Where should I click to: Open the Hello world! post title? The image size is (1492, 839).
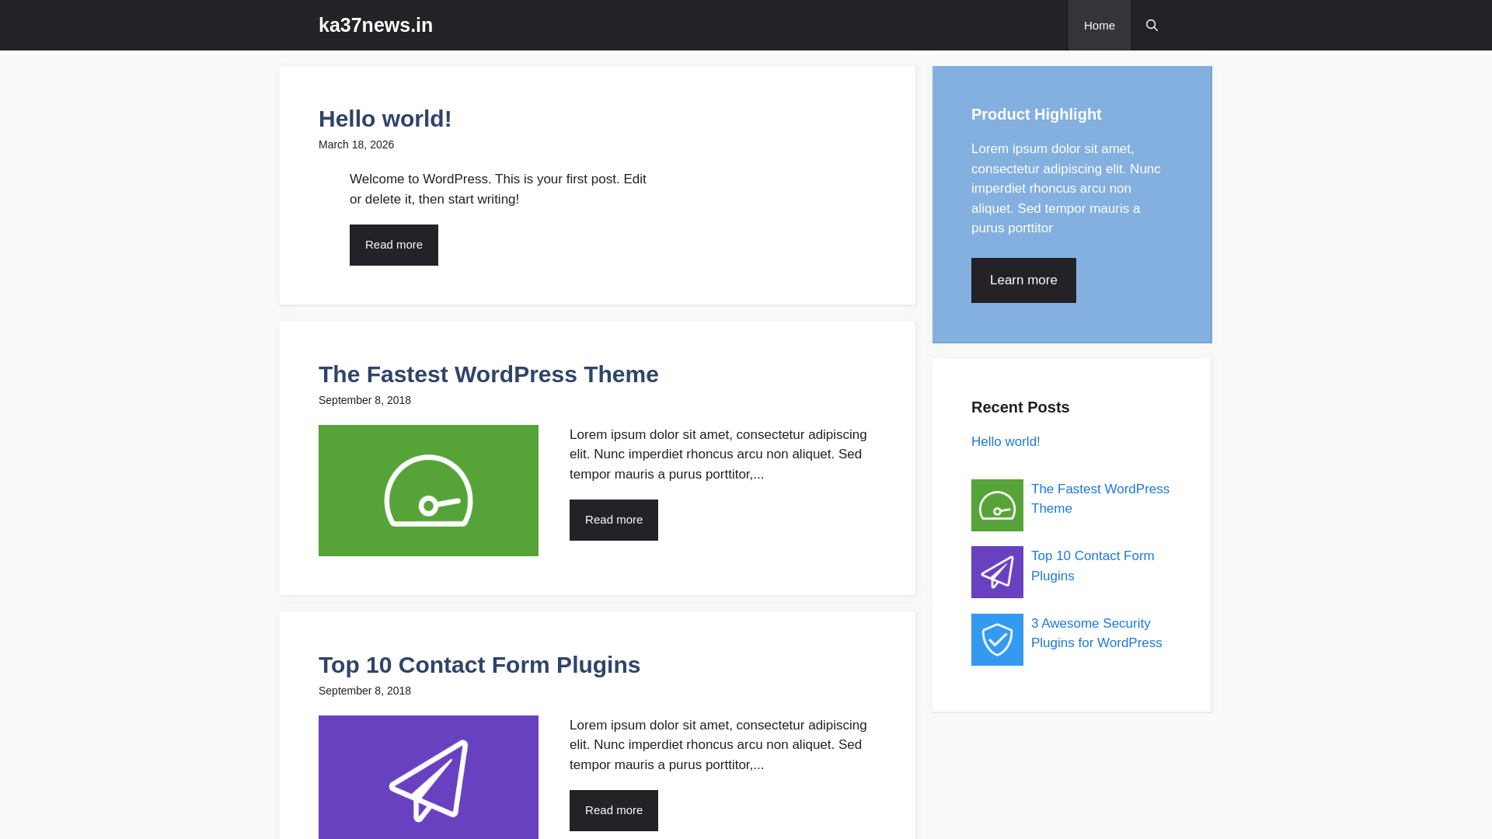(385, 119)
